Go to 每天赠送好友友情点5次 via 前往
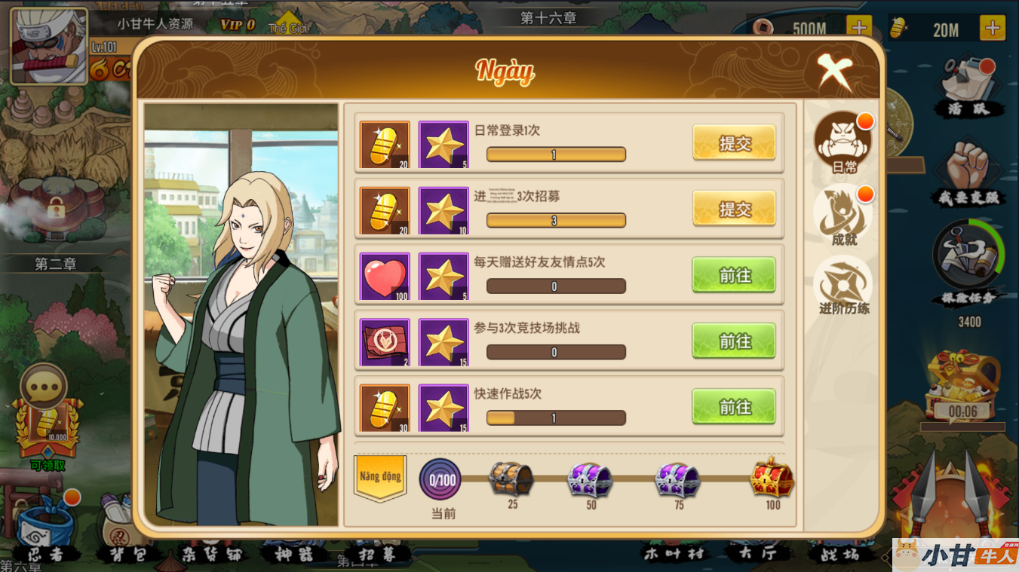1019x572 pixels. pyautogui.click(x=734, y=275)
